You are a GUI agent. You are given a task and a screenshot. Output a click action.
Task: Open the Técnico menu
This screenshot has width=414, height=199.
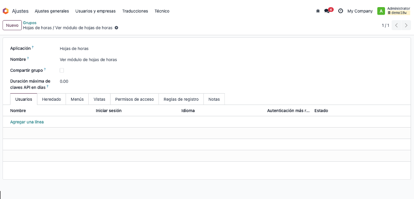[162, 11]
